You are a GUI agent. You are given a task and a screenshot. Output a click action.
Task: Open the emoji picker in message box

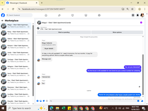(138, 101)
